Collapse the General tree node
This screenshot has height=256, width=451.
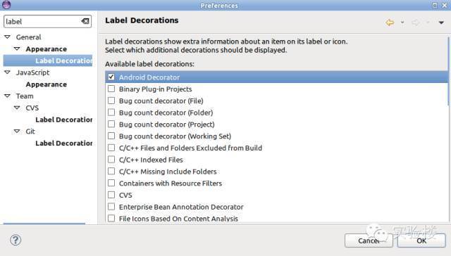(8, 37)
